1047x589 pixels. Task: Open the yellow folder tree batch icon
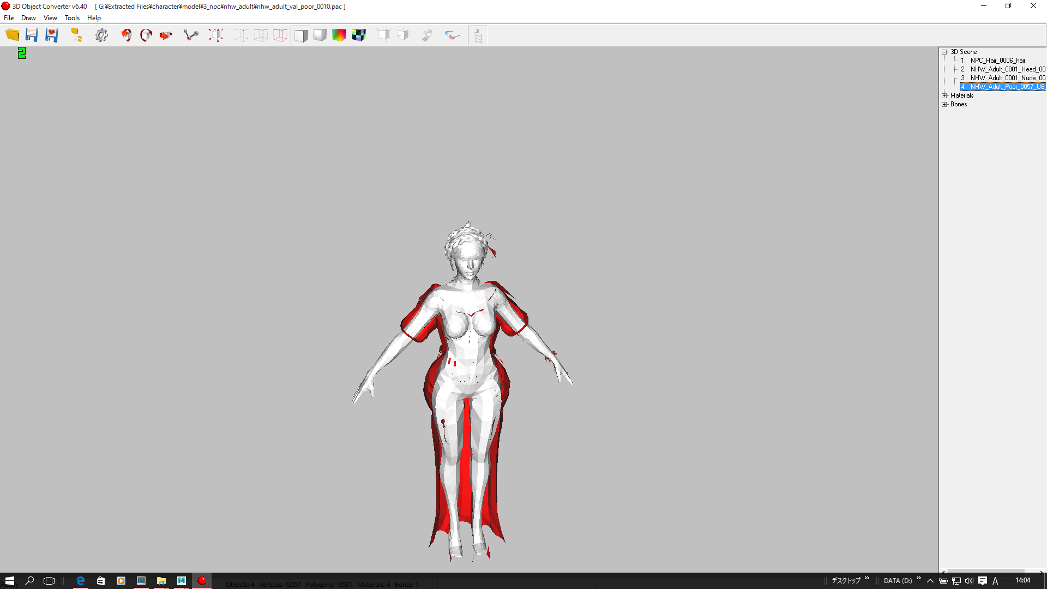coord(76,35)
